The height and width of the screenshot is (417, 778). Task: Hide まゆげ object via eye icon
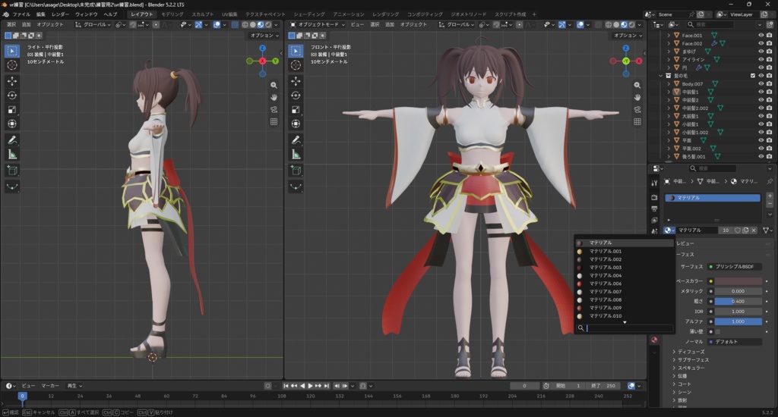(761, 52)
